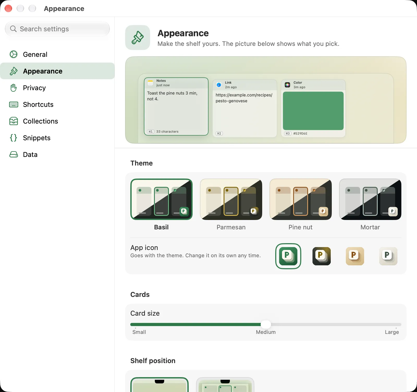Screen dimensions: 417x392
Task: Open the Shortcuts settings section
Action: [57, 104]
